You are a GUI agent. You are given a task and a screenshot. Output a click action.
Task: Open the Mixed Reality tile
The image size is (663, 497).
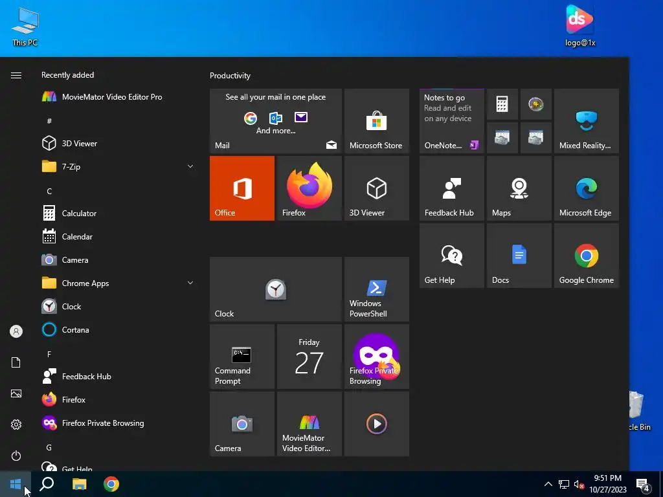pos(587,121)
